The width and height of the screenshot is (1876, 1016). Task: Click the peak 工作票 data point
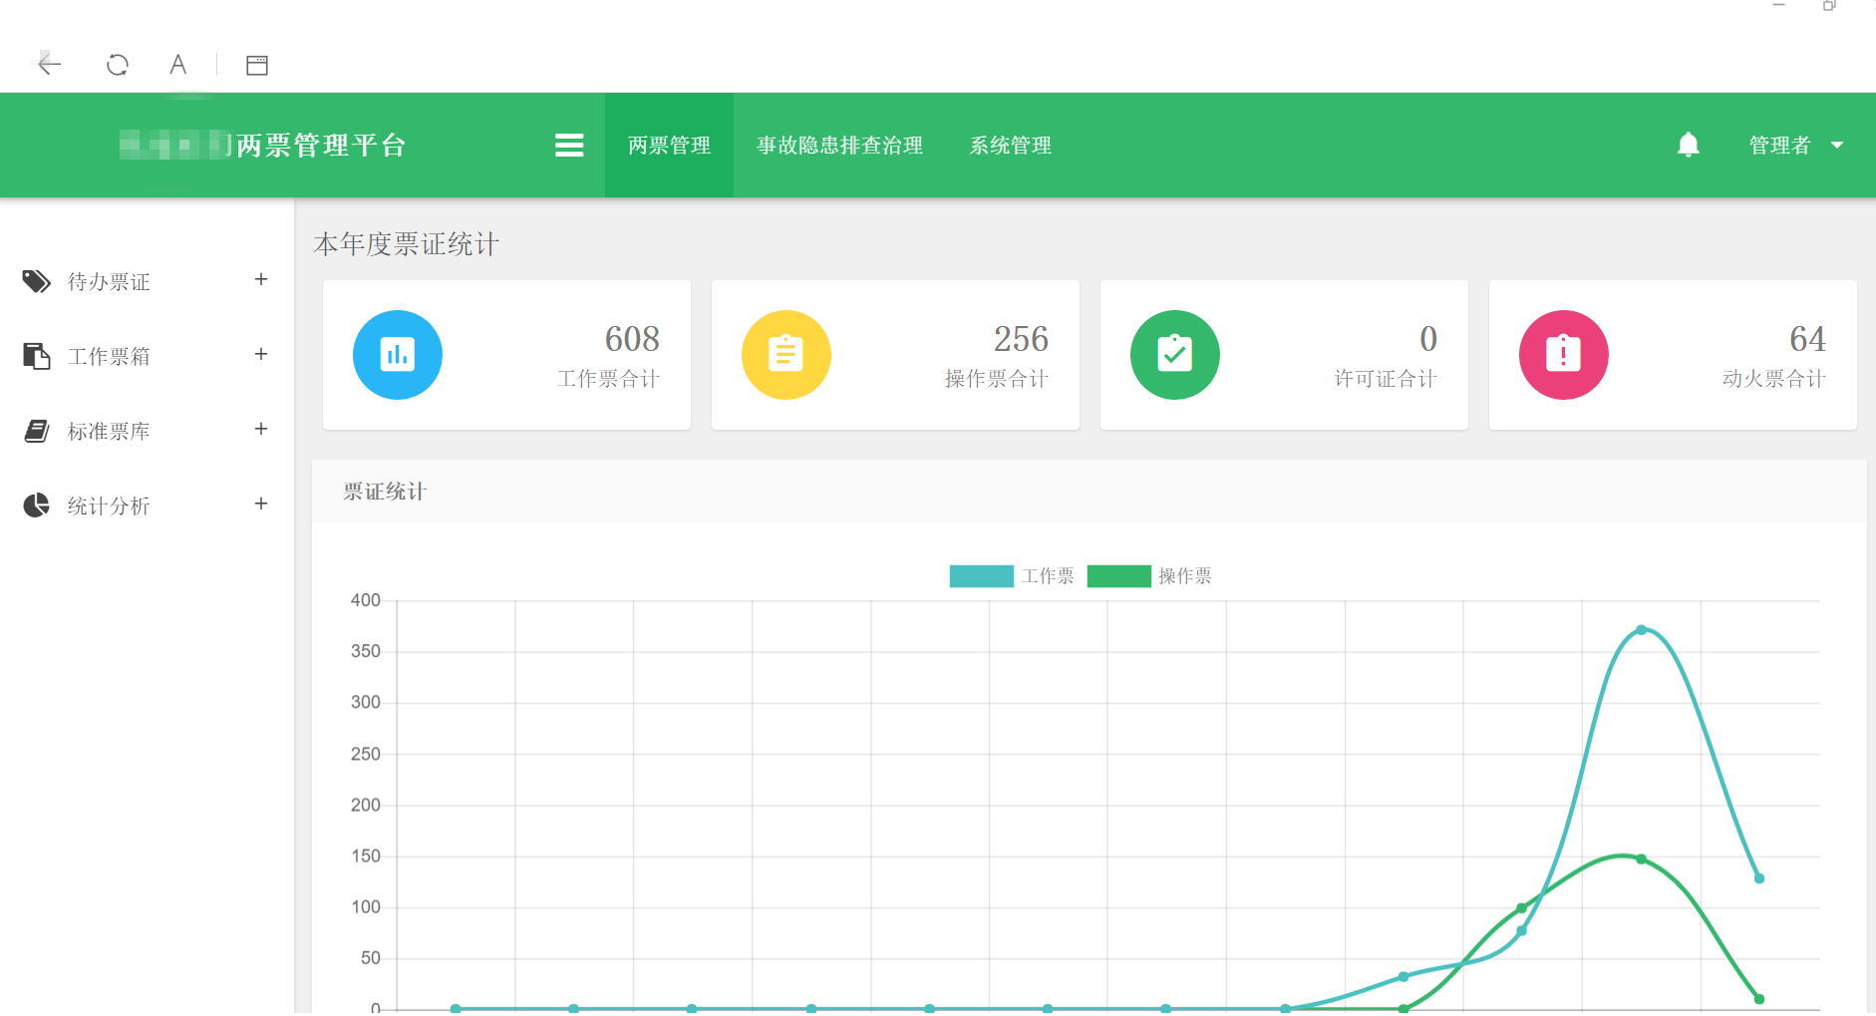point(1641,630)
